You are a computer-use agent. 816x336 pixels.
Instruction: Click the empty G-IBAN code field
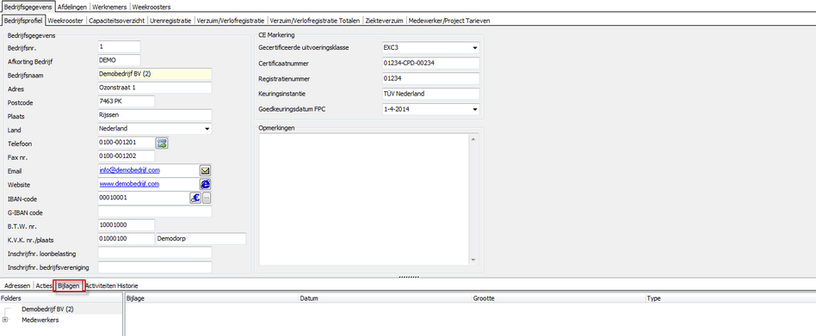click(x=155, y=212)
